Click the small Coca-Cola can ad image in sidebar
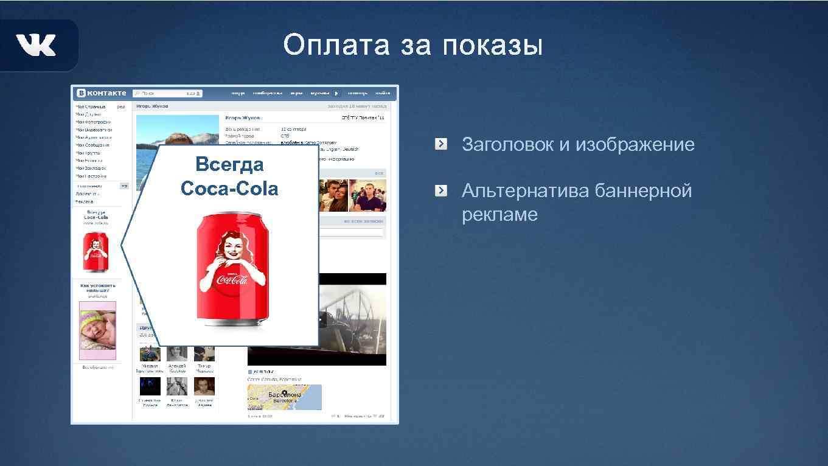Viewport: 828px width, 466px height. (x=96, y=252)
